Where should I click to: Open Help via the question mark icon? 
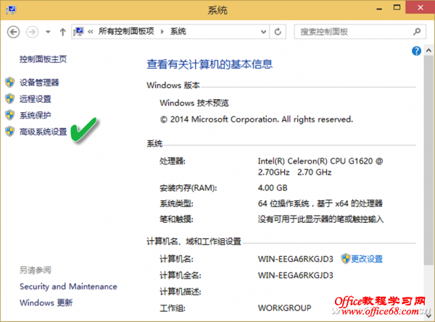[x=416, y=51]
